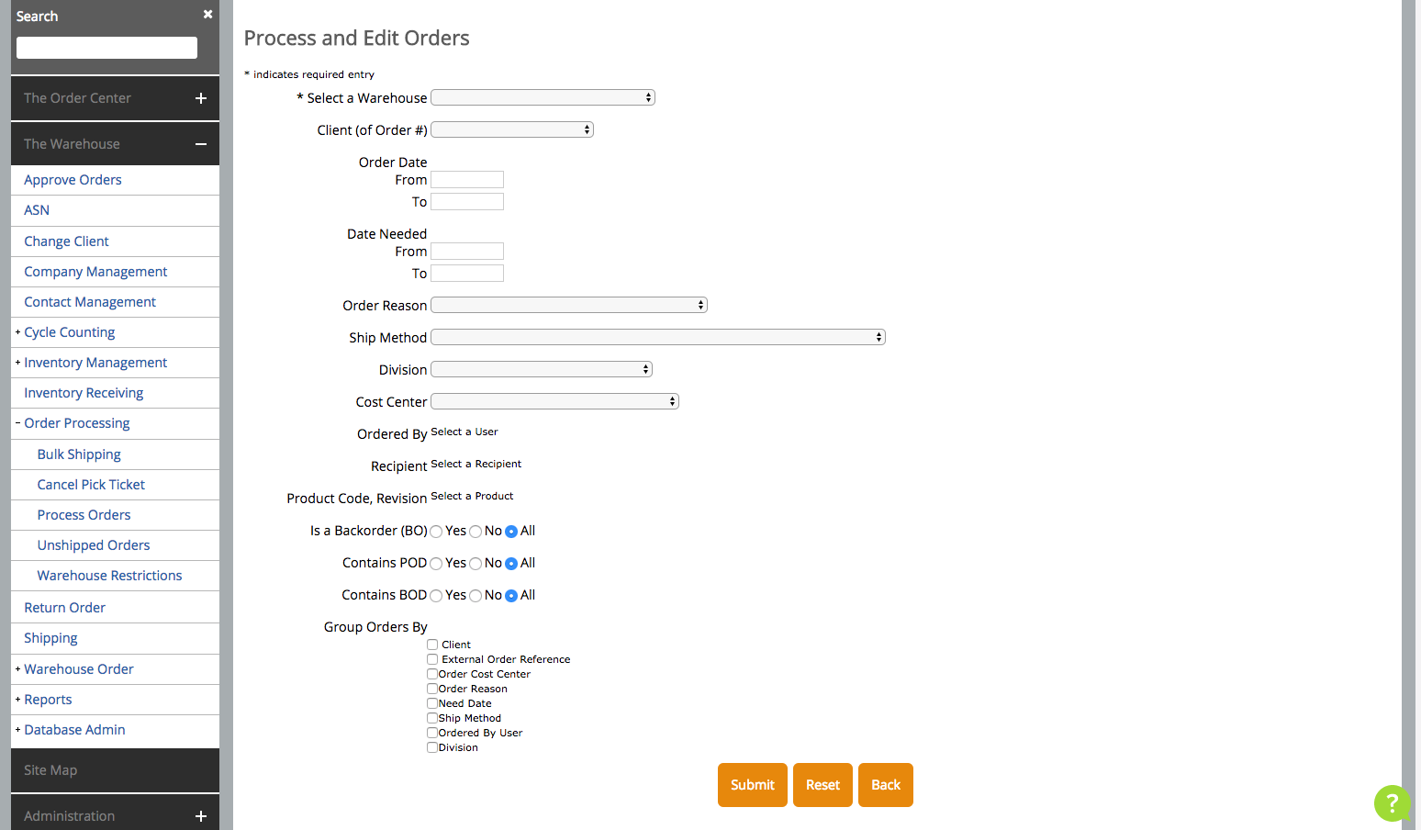Image resolution: width=1421 pixels, height=830 pixels.
Task: Select Yes for Is a Backorder
Action: click(437, 532)
